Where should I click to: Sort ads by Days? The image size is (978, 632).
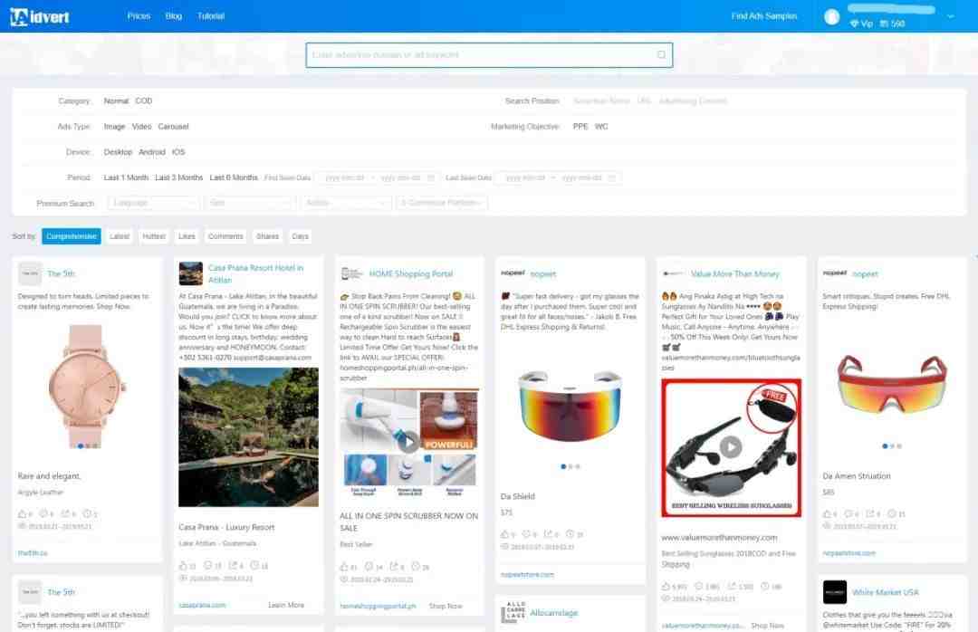[300, 236]
